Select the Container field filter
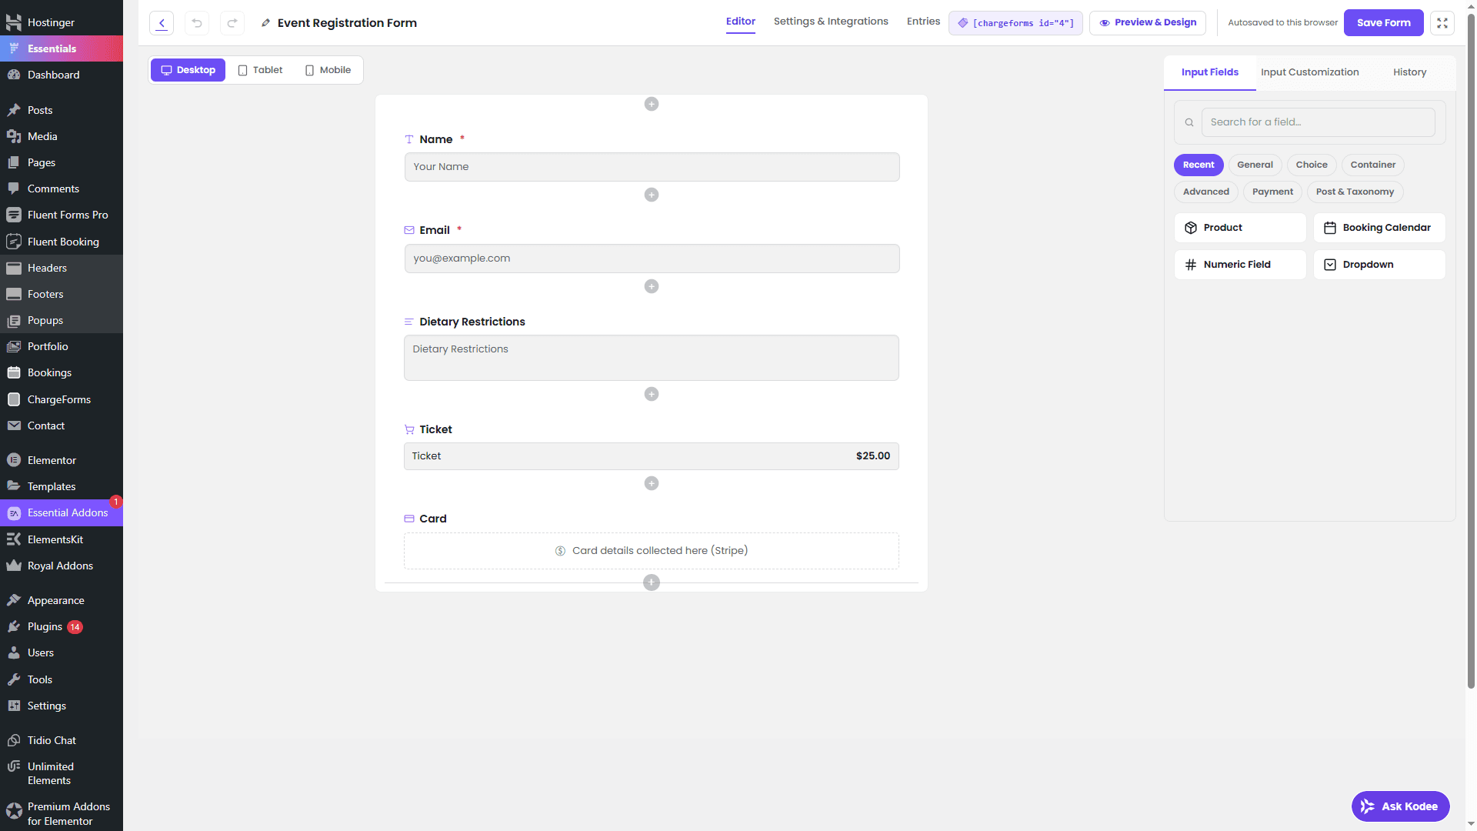The height and width of the screenshot is (831, 1477). tap(1373, 165)
